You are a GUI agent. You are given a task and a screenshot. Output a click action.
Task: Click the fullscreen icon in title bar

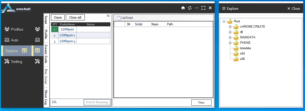(204, 8)
